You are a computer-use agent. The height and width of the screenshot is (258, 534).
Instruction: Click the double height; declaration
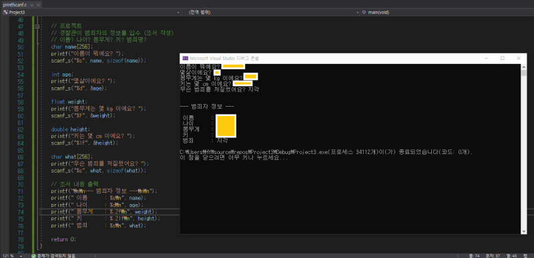pyautogui.click(x=71, y=129)
